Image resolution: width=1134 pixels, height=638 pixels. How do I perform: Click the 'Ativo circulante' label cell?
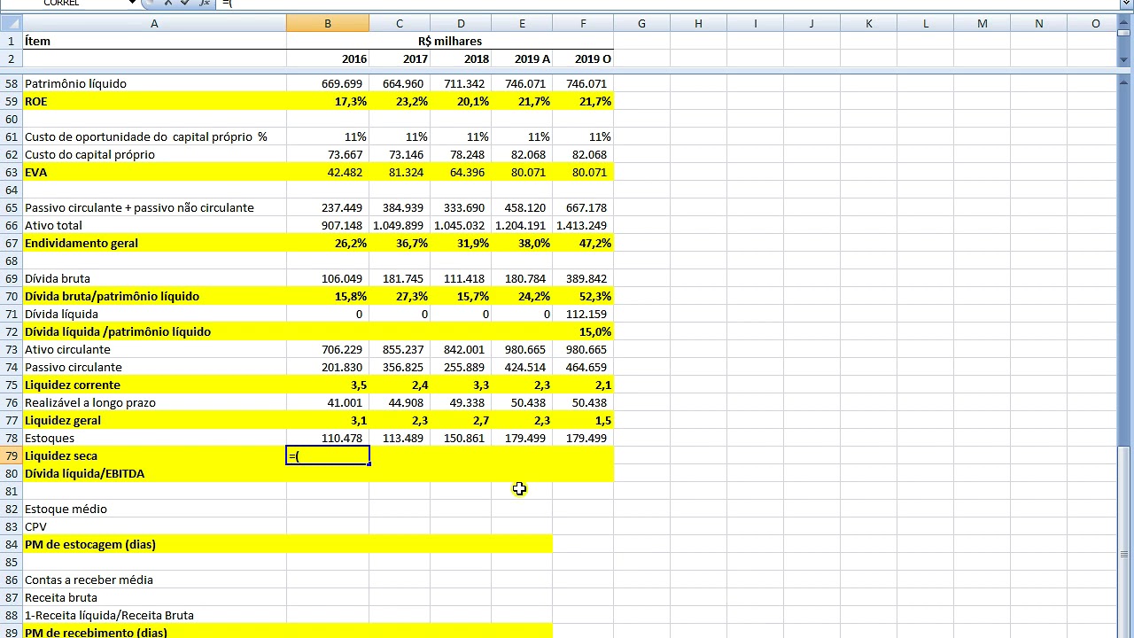(154, 349)
